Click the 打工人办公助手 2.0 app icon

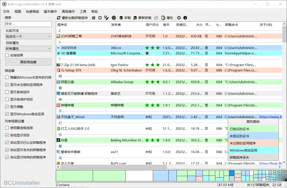(58, 129)
